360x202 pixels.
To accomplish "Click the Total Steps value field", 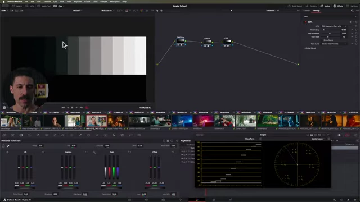I will (x=344, y=36).
